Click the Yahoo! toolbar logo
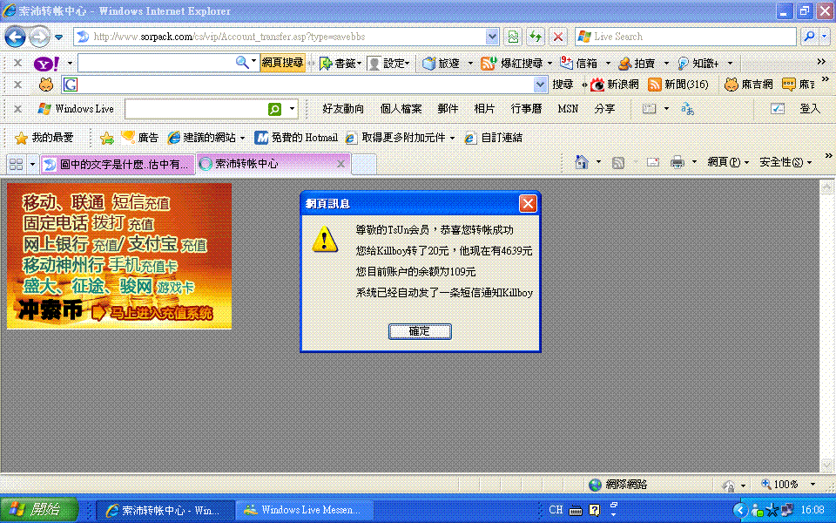836x523 pixels. [x=46, y=63]
